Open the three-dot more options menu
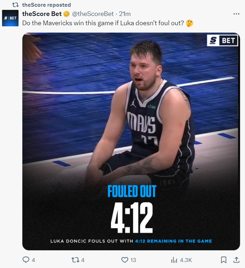The image size is (245, 268). pos(236,14)
